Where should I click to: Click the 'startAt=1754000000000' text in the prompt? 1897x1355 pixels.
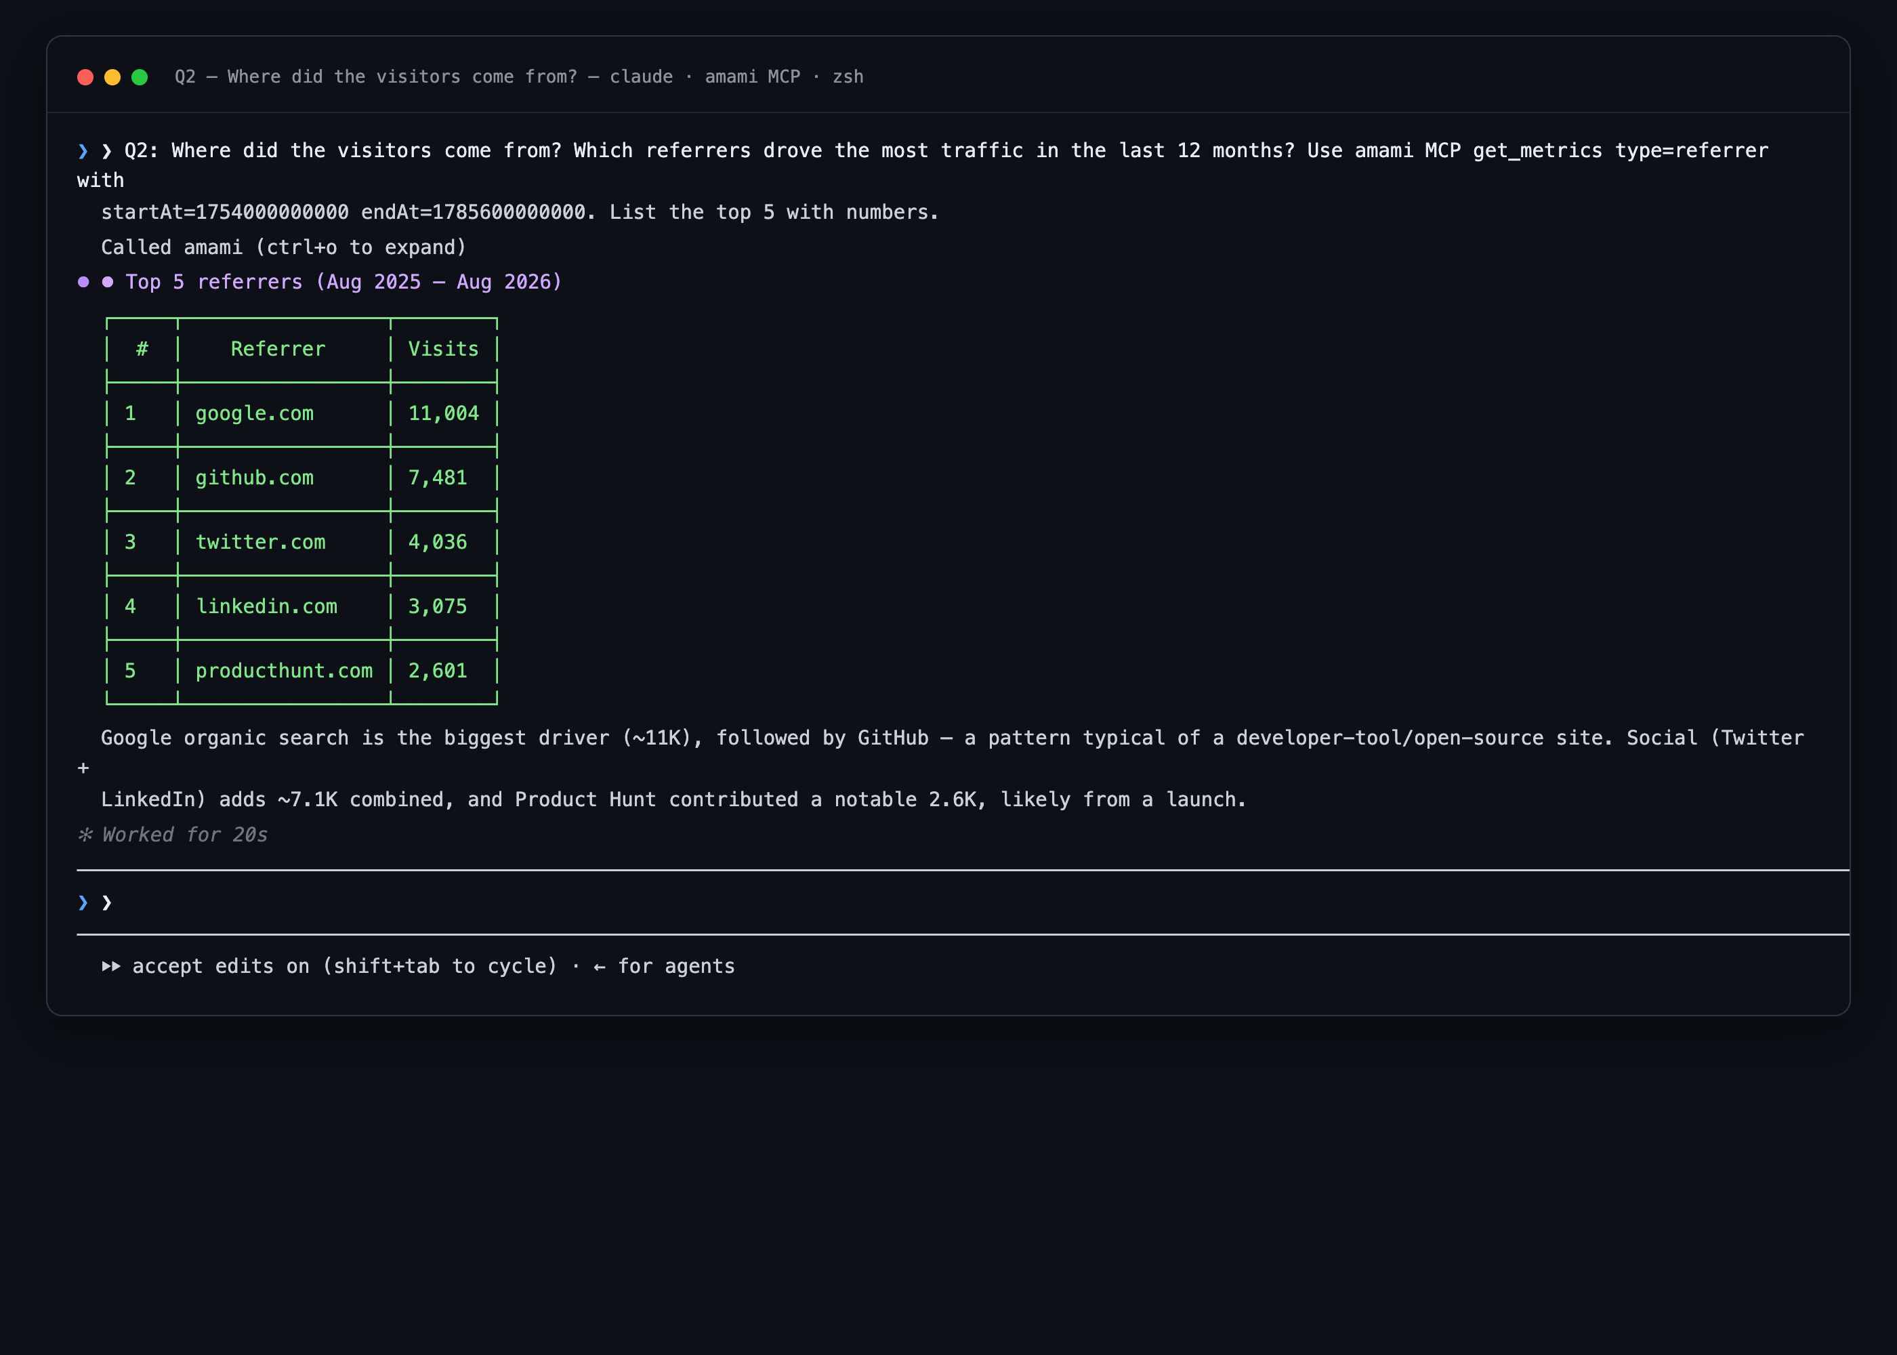click(x=224, y=212)
